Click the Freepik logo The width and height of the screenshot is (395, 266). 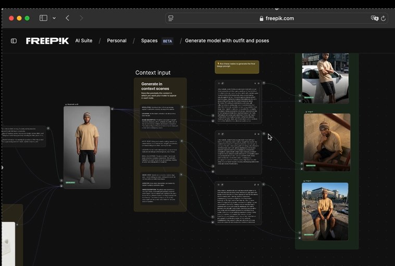tap(47, 41)
